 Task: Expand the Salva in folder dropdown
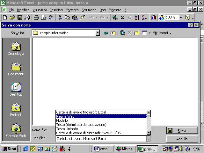pos(98,33)
